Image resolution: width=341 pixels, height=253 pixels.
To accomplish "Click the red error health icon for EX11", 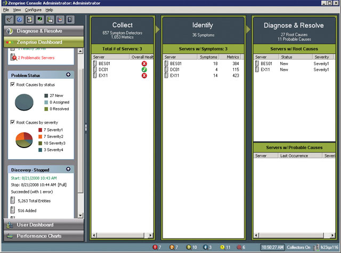I will tap(144, 76).
